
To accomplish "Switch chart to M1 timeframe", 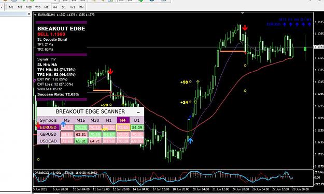I will pyautogui.click(x=11, y=7).
